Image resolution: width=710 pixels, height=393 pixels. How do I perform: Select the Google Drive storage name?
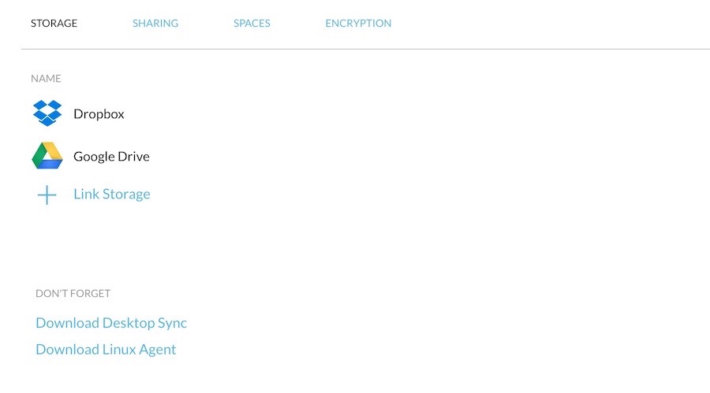(111, 157)
